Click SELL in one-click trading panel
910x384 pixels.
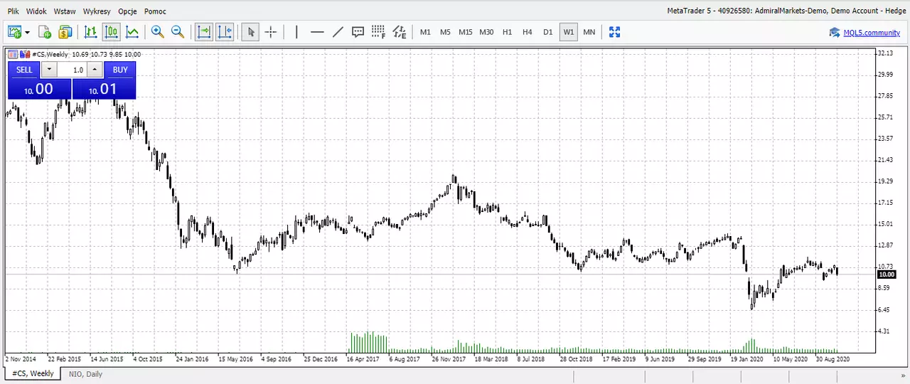tap(24, 70)
